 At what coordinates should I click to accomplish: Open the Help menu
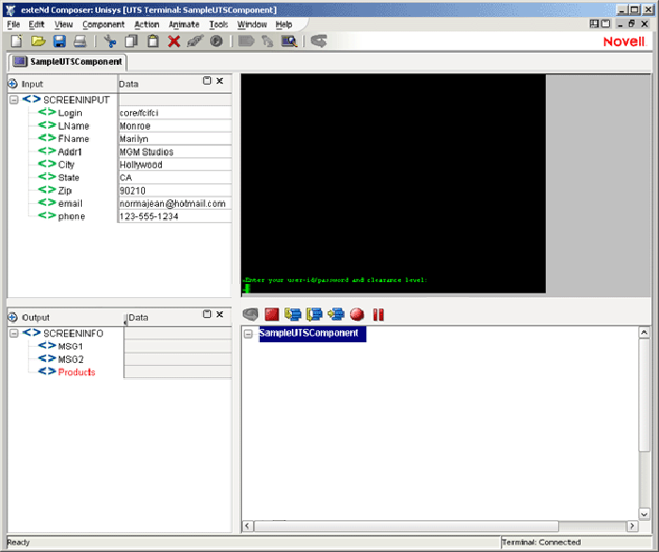pyautogui.click(x=283, y=24)
